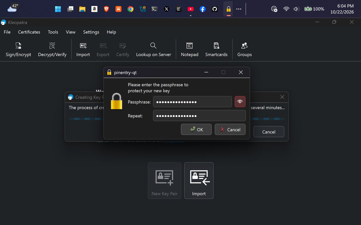Screen dimensions: 361x225
Task: Toggle passphrase visibility with the eye icon
Action: 240,102
